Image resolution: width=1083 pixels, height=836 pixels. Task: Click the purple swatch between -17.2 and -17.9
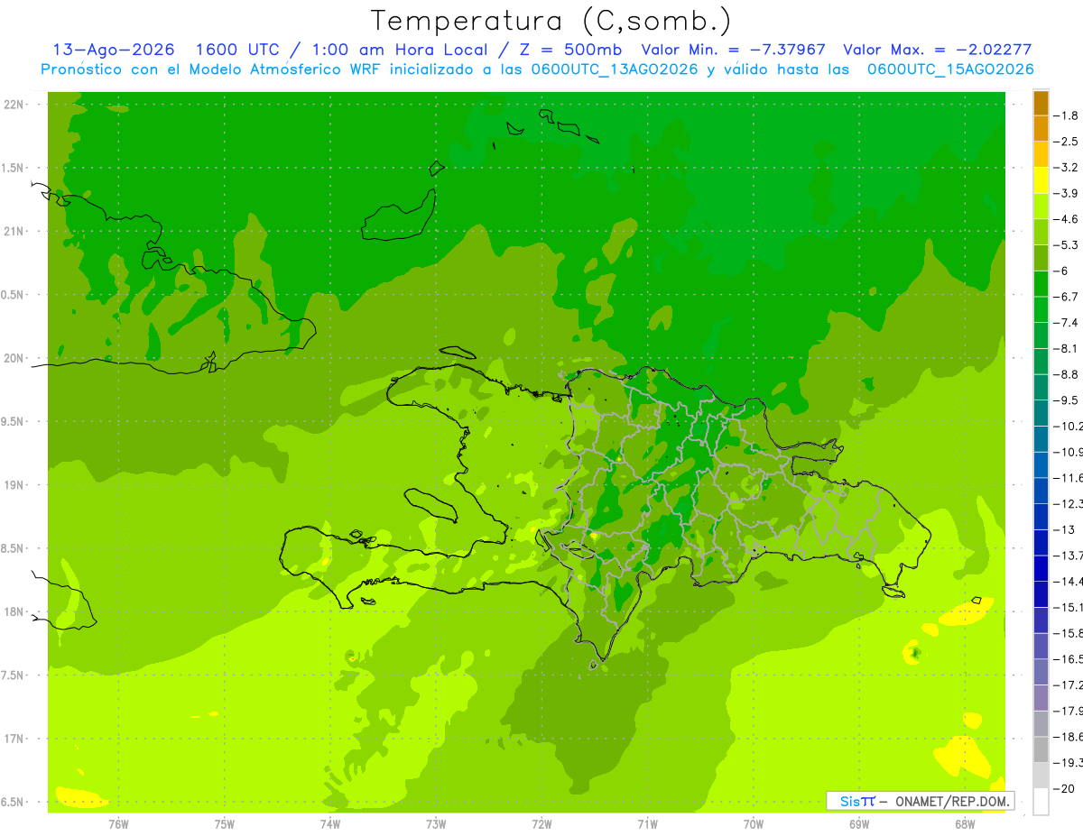point(1041,697)
